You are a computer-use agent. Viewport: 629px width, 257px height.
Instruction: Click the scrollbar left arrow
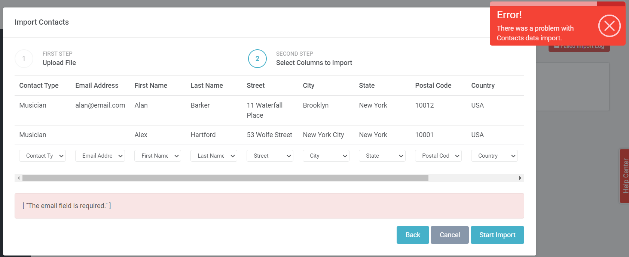pos(18,178)
